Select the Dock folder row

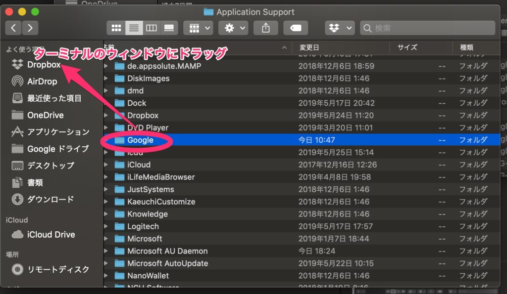click(302, 103)
